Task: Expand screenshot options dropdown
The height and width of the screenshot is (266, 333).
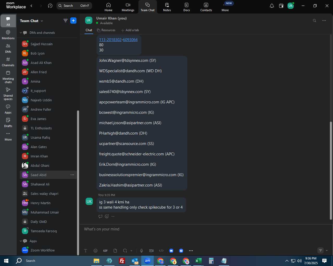Action: [x=131, y=251]
